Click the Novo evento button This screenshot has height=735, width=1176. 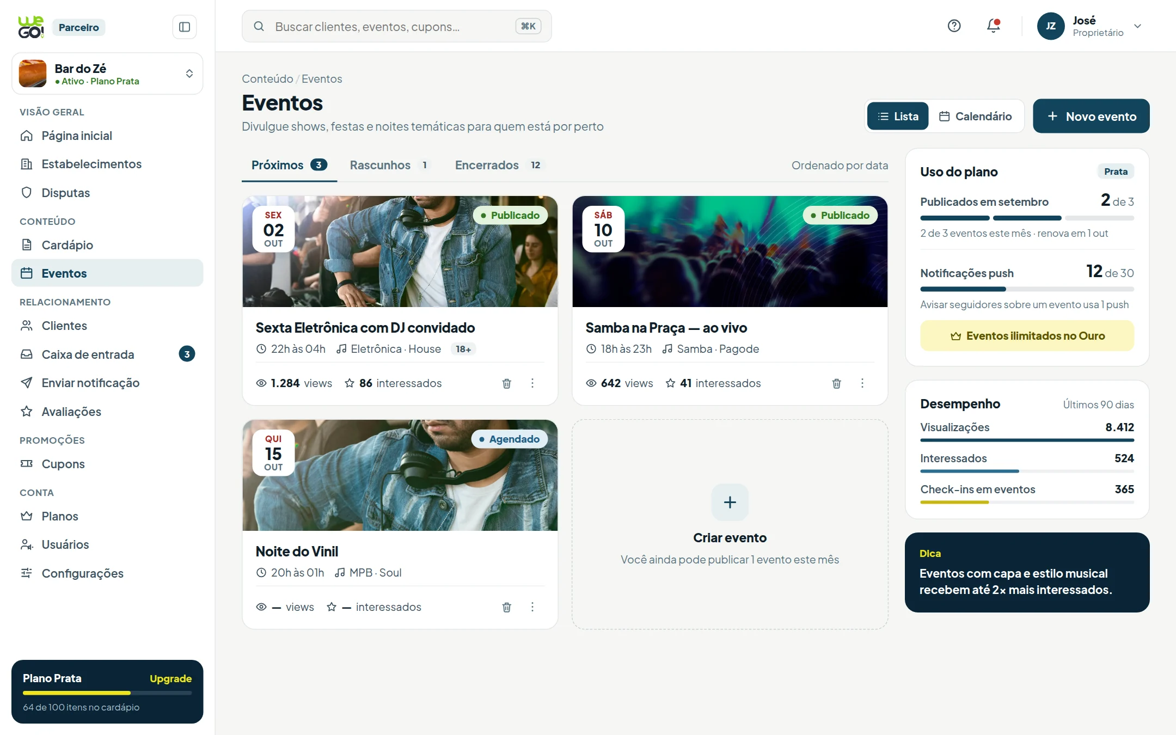[1091, 116]
